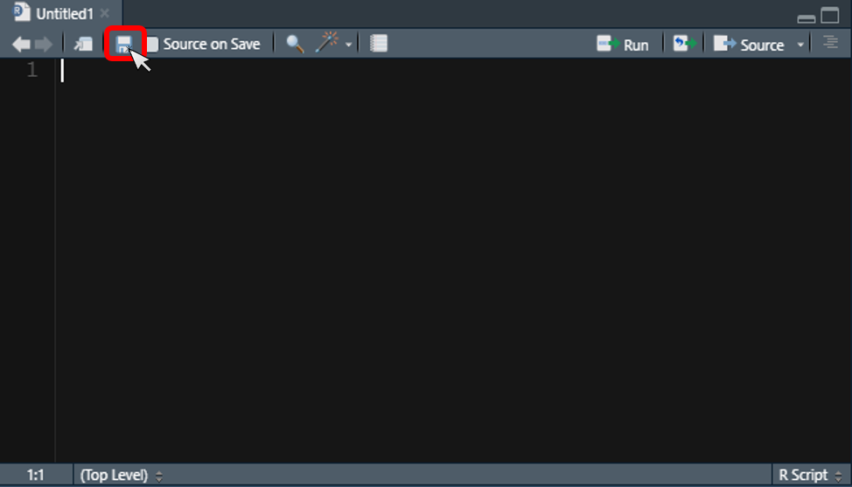852x487 pixels.
Task: Open the script in a new window
Action: click(83, 44)
